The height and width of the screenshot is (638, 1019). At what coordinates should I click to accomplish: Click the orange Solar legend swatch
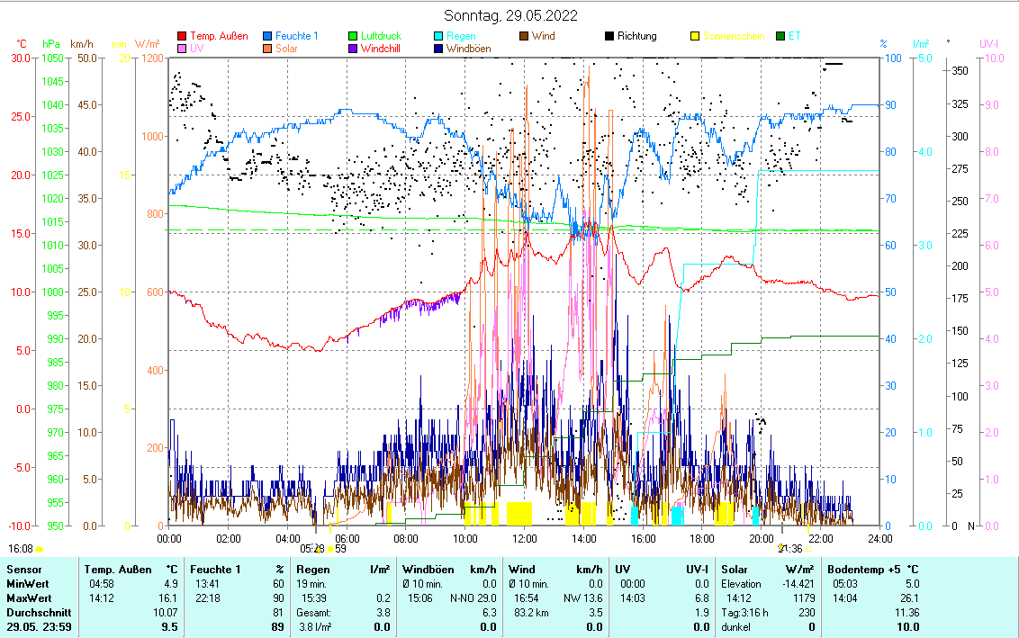(267, 49)
